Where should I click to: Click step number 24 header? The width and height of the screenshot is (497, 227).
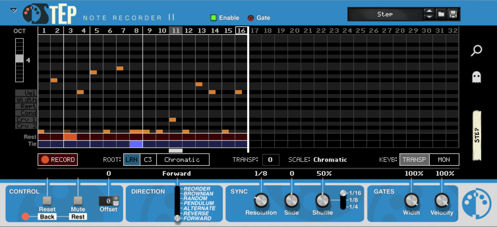pyautogui.click(x=347, y=31)
